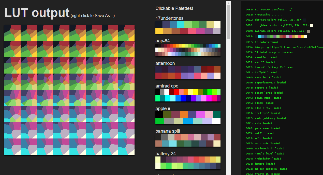
Task: Select the 17undertones palette strip
Action: coord(188,27)
